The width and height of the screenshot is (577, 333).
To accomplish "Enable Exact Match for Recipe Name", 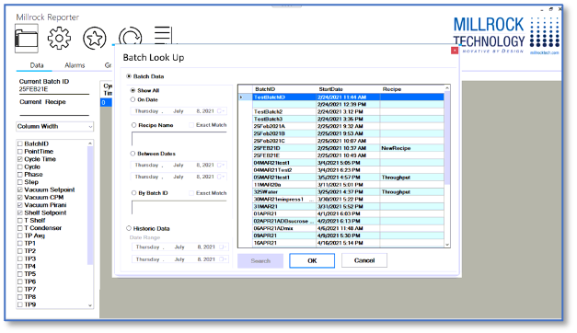I will (191, 125).
